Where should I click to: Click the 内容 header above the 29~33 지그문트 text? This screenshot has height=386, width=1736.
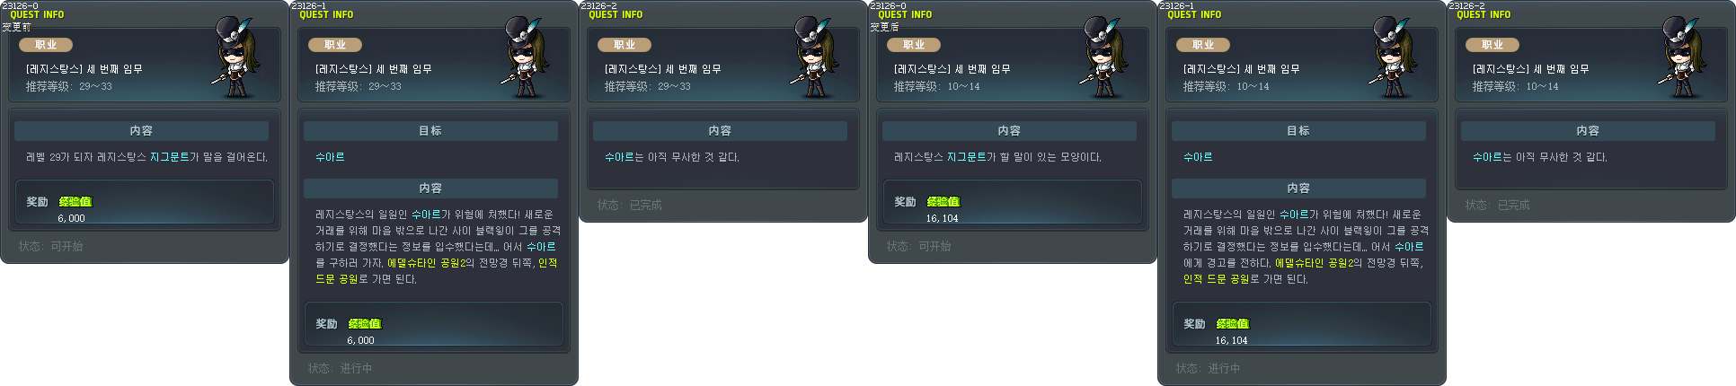[x=141, y=130]
